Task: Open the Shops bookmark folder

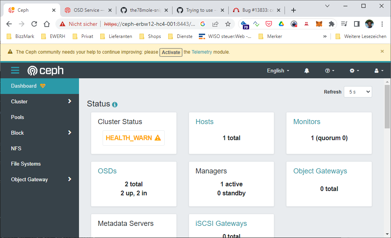Action: [x=150, y=36]
